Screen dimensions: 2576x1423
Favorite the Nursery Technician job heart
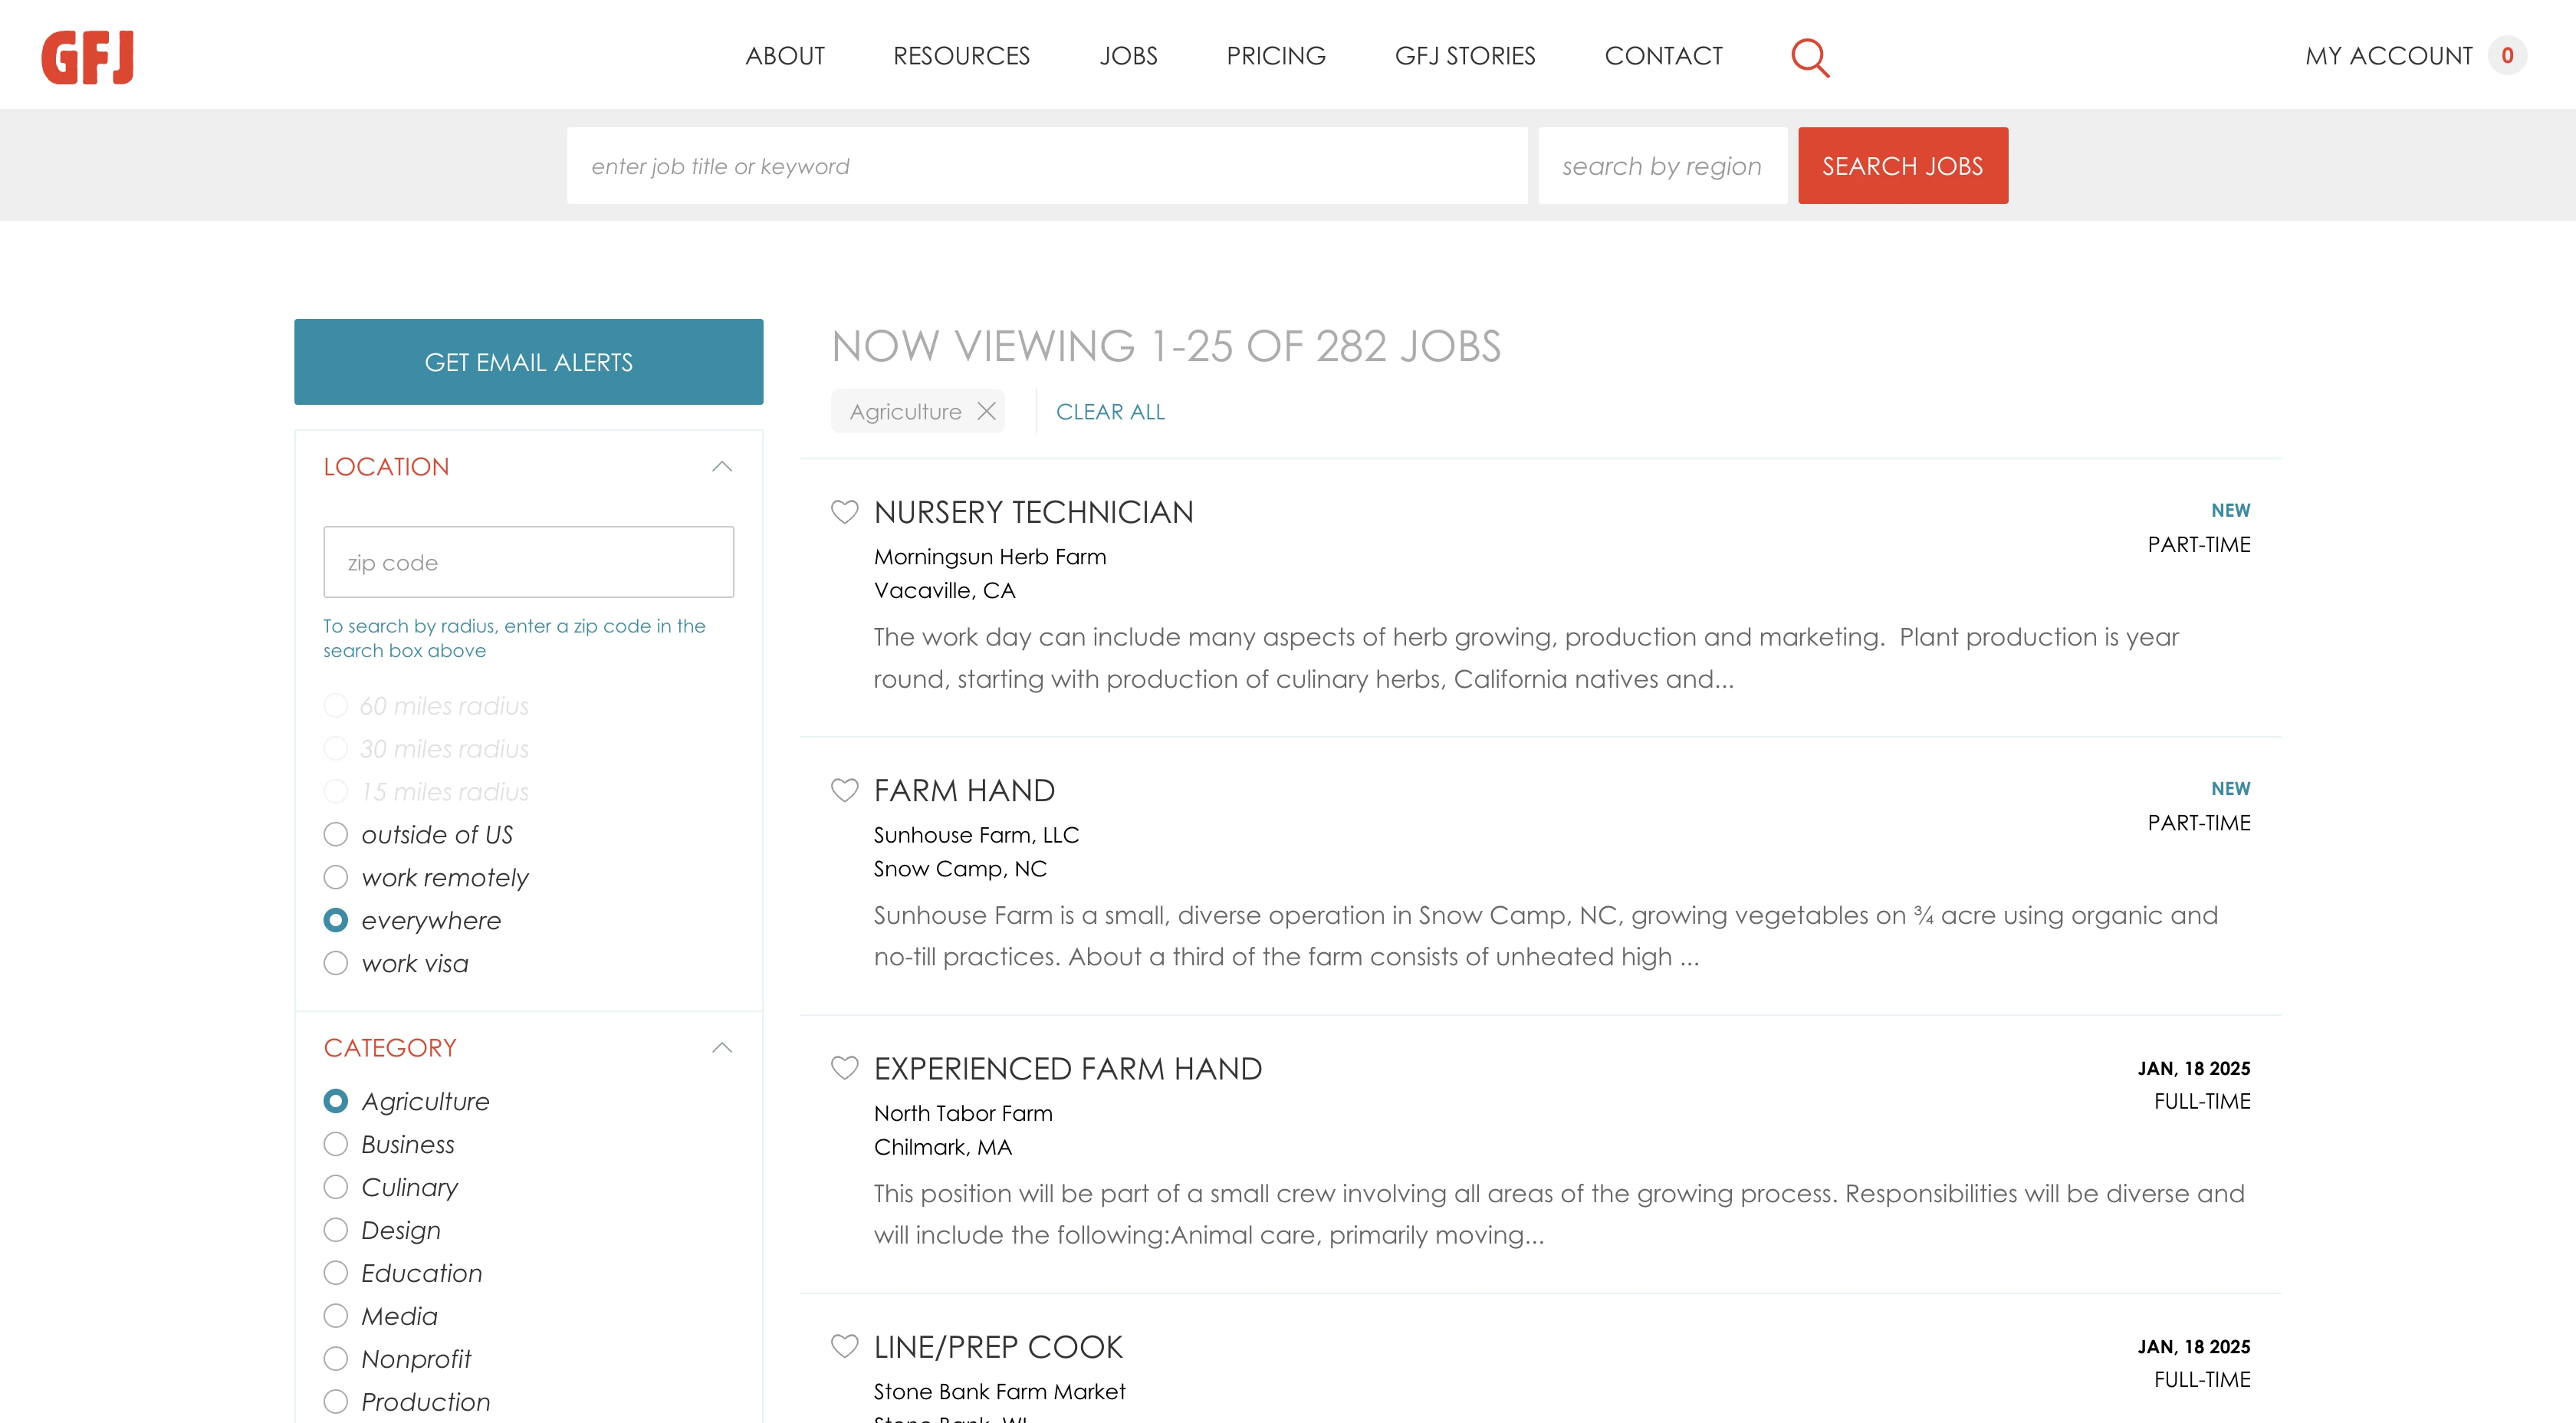[x=844, y=512]
